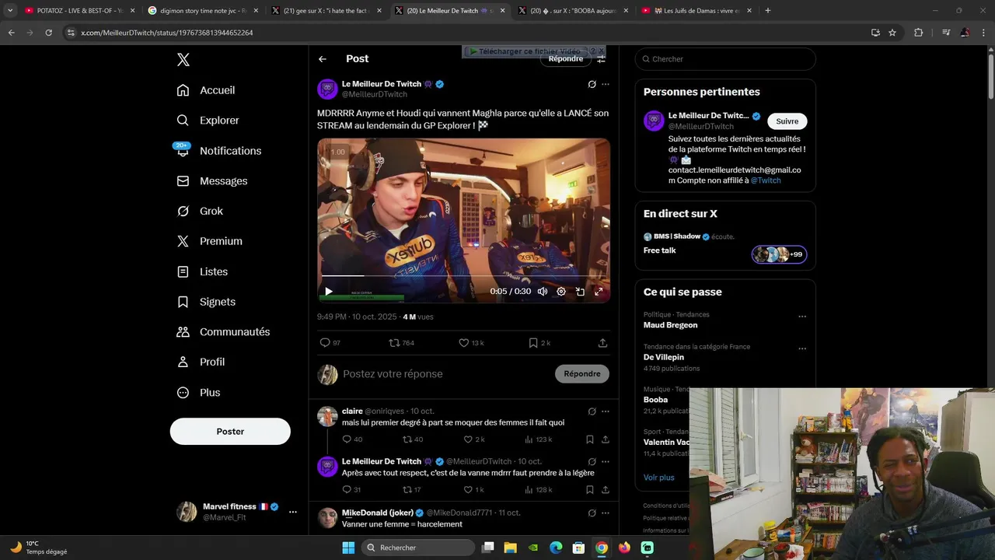This screenshot has width=995, height=560.
Task: View stats of comment with 128 k views
Action: point(538,490)
